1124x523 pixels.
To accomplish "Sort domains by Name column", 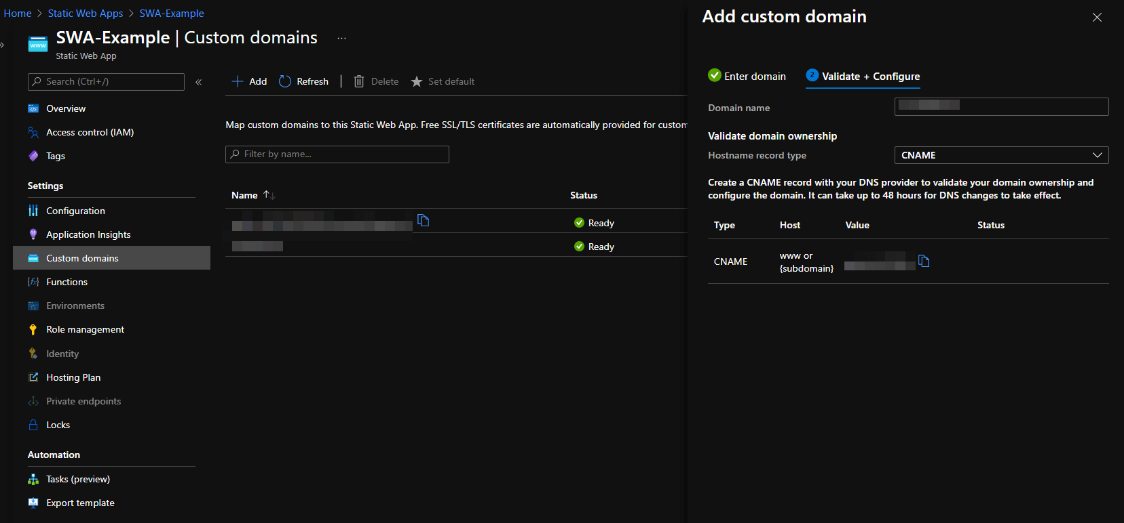I will coord(252,195).
